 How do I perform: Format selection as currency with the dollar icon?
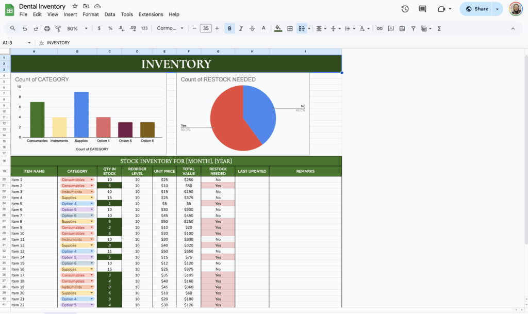coord(99,29)
